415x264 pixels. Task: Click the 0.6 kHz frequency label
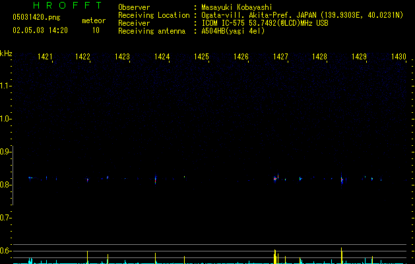click(5, 251)
